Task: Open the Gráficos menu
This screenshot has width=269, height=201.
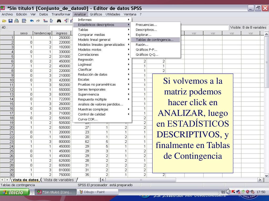Action: (96, 14)
